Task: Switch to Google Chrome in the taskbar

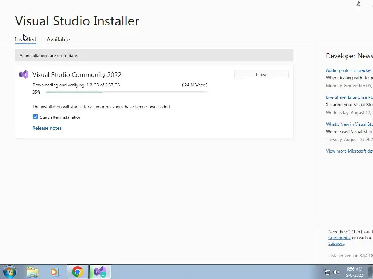Action: tap(77, 272)
